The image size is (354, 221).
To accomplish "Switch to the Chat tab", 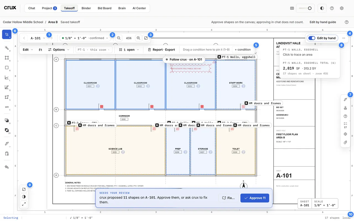I will [x=32, y=8].
